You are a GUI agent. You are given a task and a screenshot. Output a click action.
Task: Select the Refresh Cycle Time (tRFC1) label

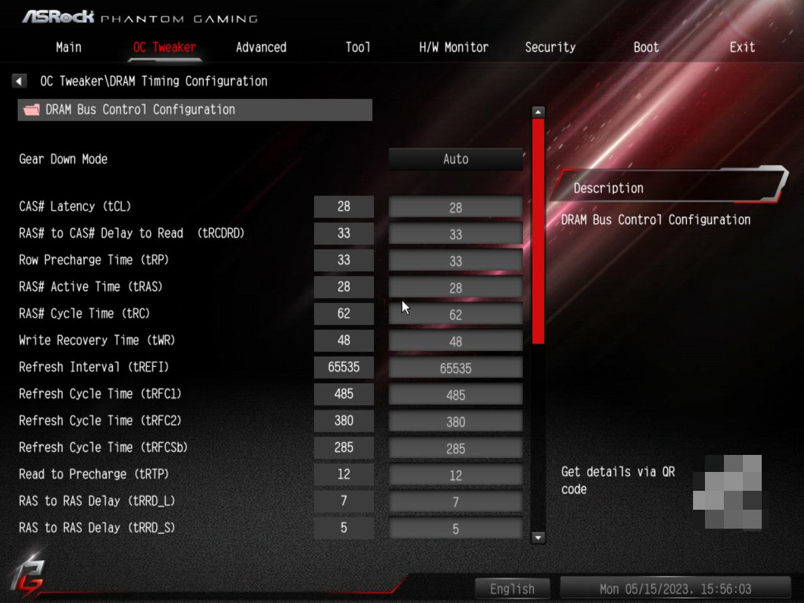pos(100,394)
